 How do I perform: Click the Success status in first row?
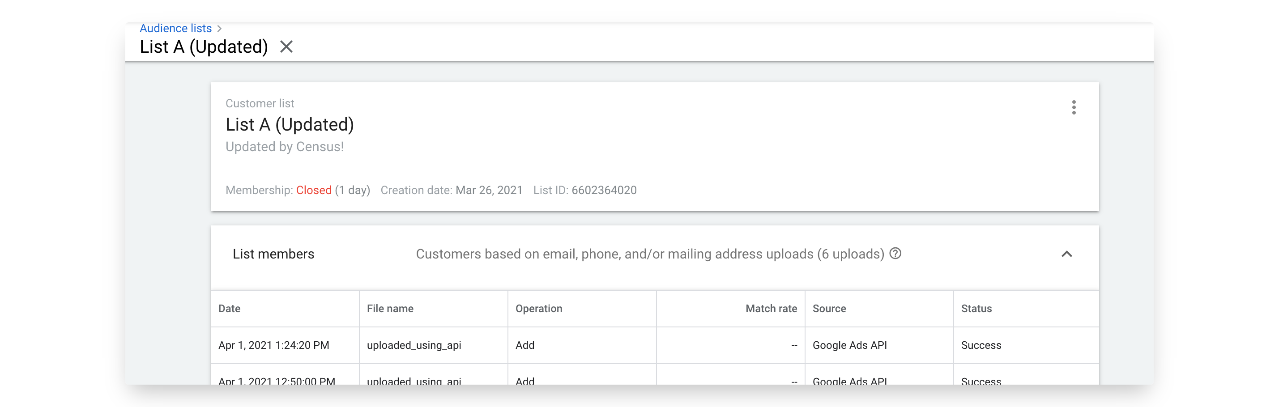click(981, 345)
